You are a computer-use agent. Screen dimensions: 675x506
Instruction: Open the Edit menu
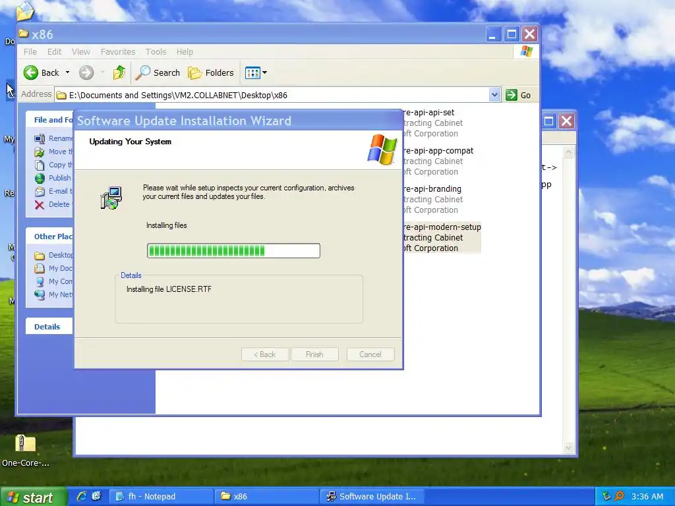point(54,51)
